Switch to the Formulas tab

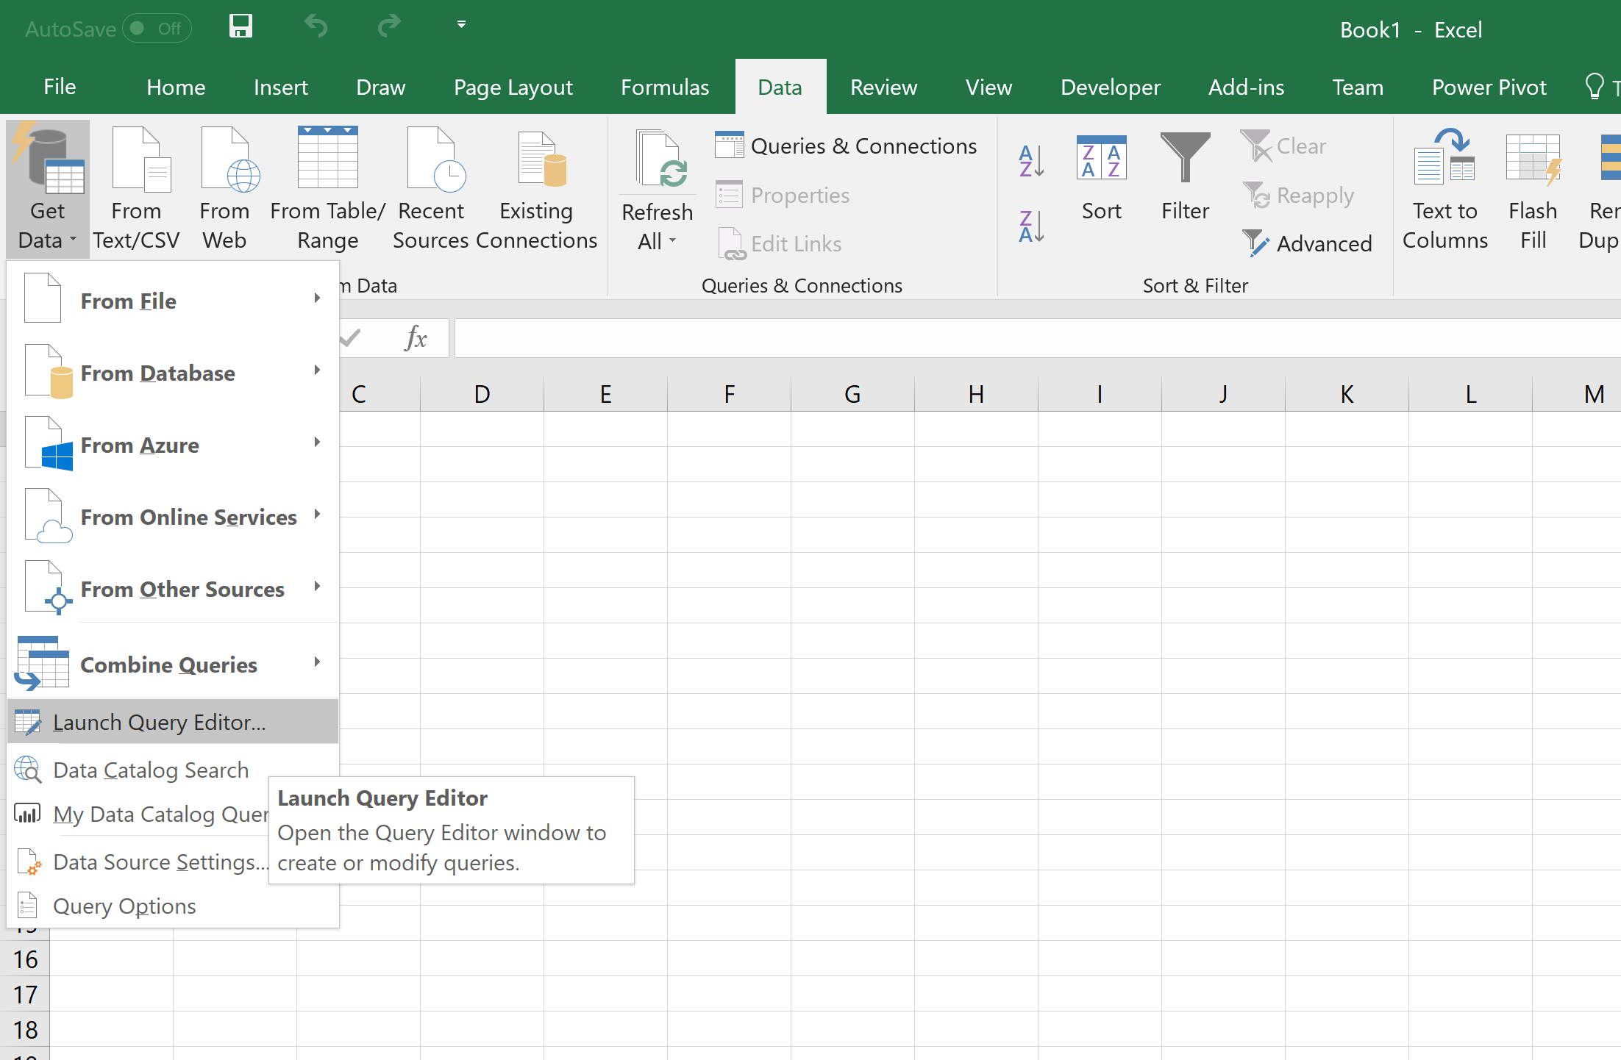coord(664,87)
